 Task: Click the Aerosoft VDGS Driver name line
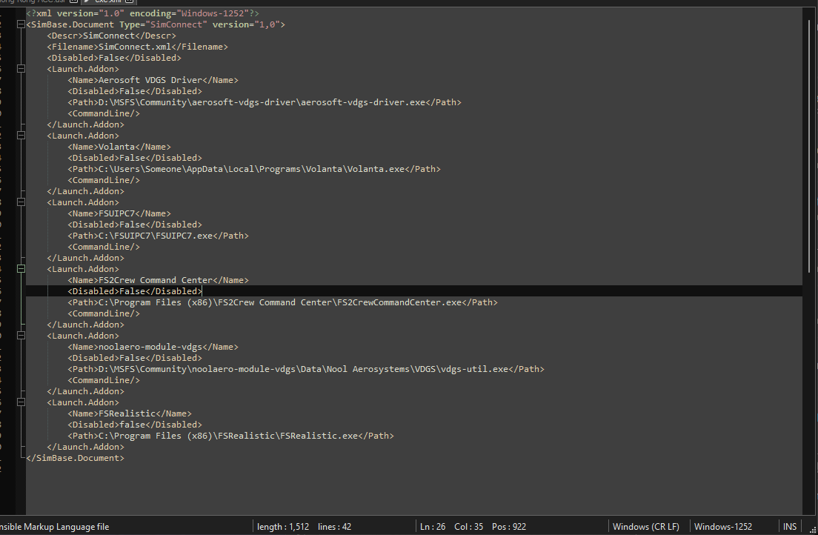click(x=153, y=80)
